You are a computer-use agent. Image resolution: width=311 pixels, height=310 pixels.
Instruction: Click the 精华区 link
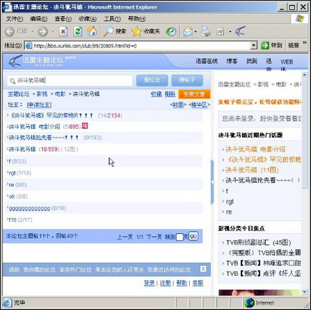(x=199, y=104)
